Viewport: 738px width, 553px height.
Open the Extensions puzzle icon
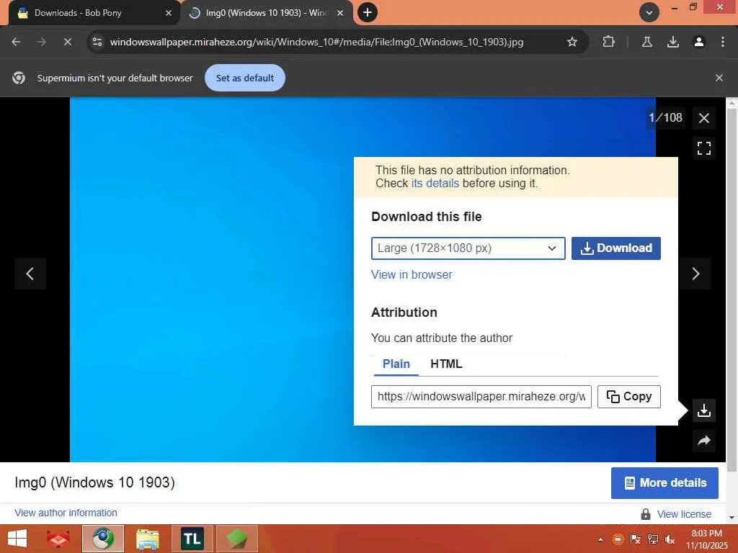[x=608, y=42]
